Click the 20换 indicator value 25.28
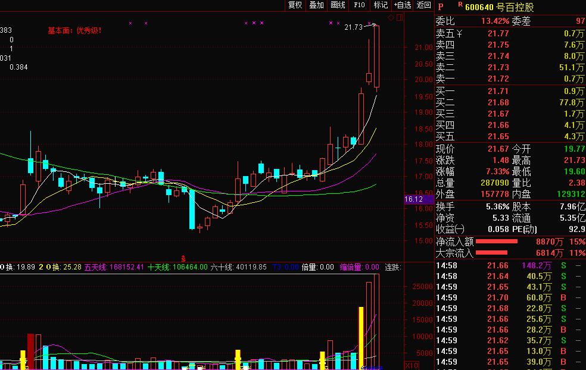586x370 pixels. point(73,267)
